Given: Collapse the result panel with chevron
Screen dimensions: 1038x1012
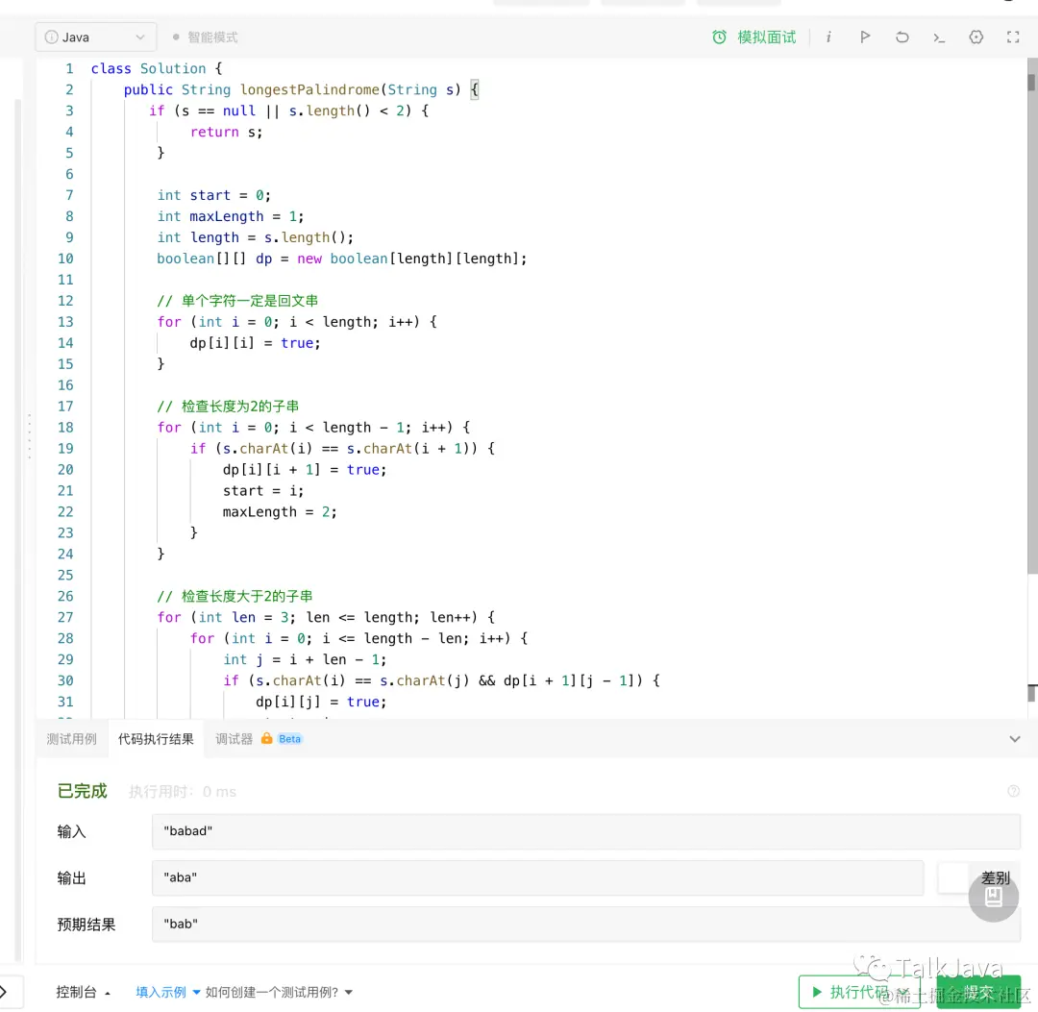Looking at the screenshot, I should [x=1014, y=739].
